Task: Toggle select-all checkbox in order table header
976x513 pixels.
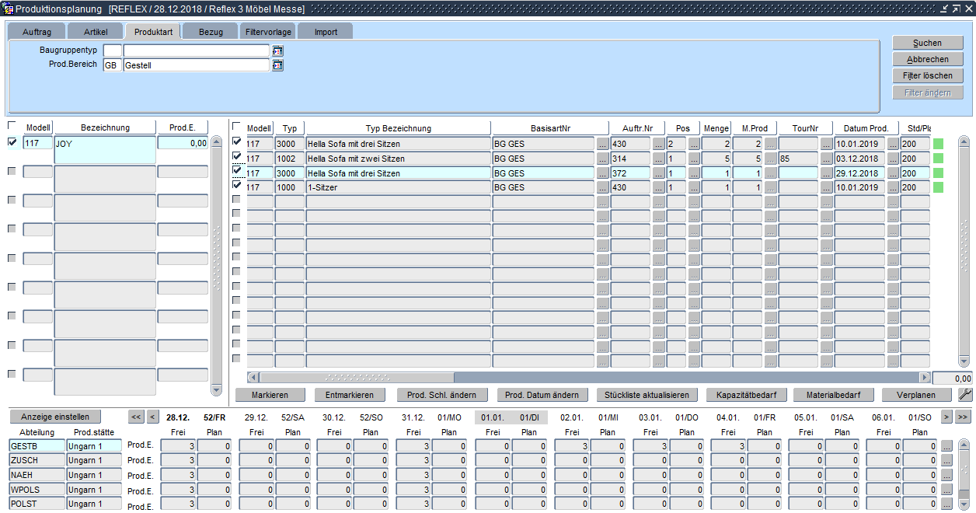Action: click(237, 127)
